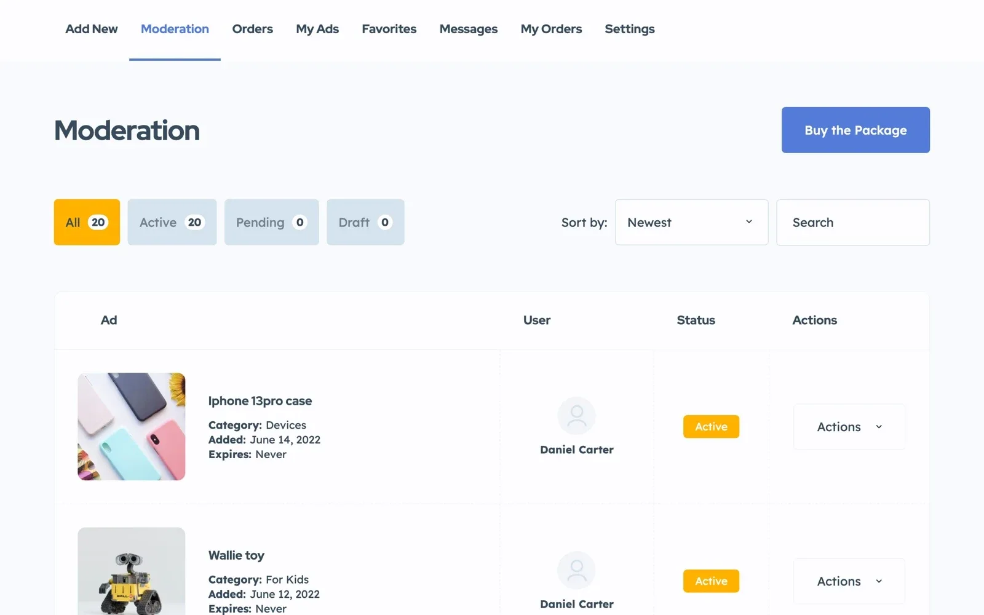Click the 'For Kids' category text

[x=287, y=579]
